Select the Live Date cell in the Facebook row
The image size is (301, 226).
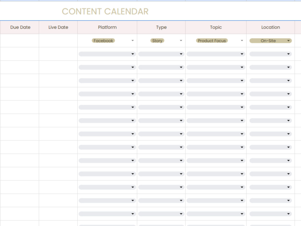click(58, 41)
